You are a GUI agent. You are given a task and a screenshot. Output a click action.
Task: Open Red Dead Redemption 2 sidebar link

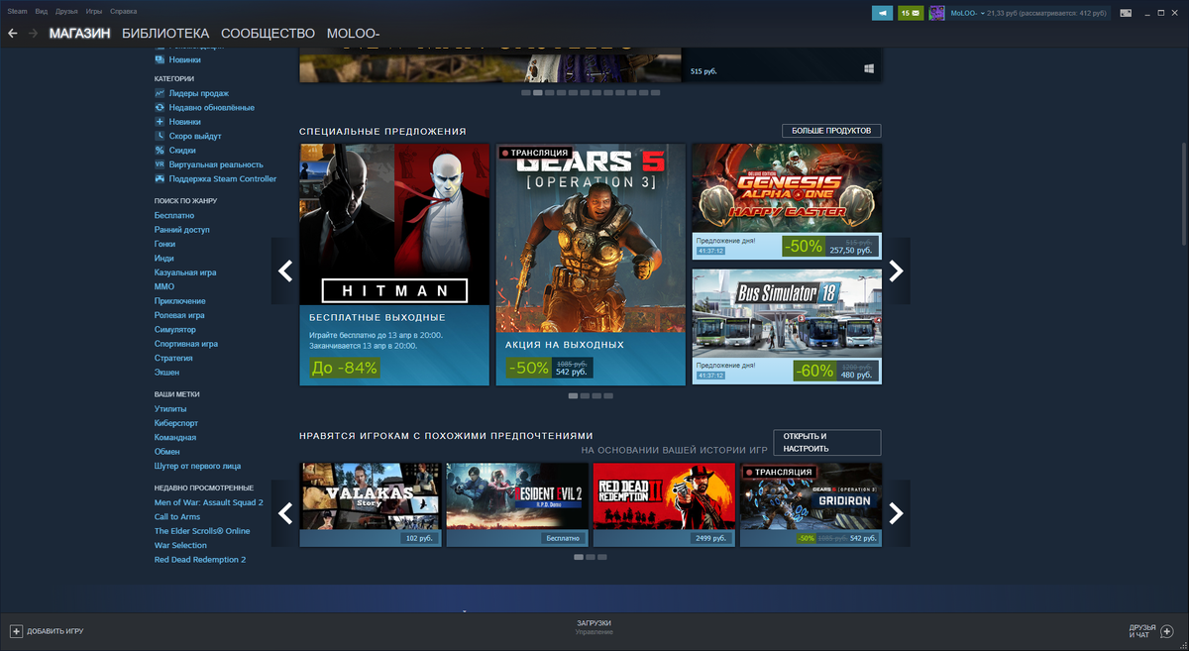(200, 560)
